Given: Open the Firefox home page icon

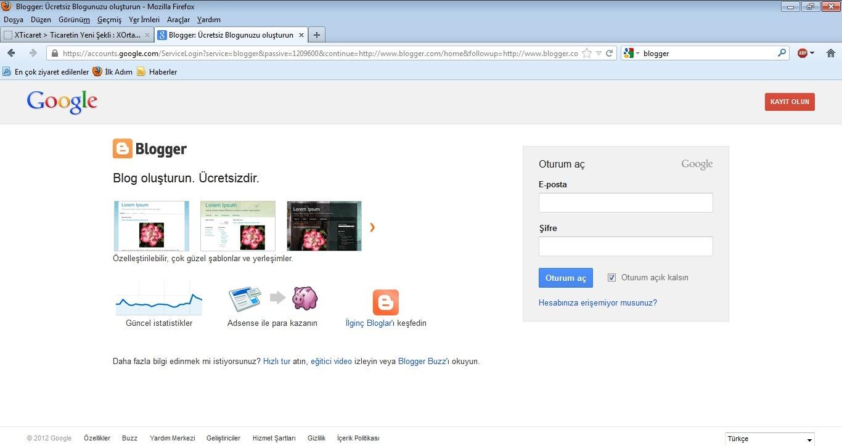Looking at the screenshot, I should tap(831, 53).
